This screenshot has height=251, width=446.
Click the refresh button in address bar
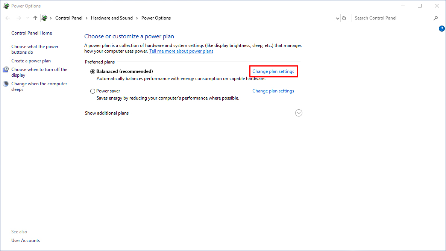pyautogui.click(x=344, y=18)
